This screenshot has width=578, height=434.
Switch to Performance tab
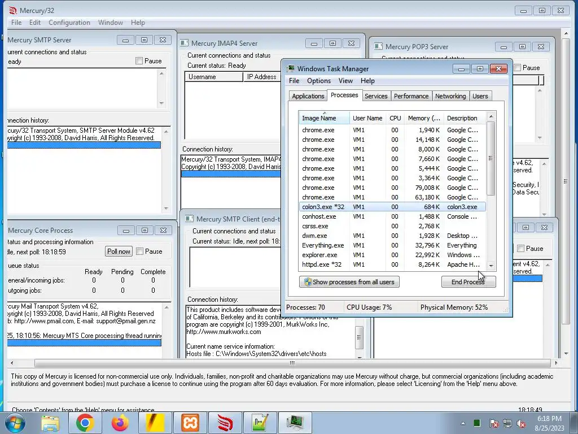(x=411, y=96)
